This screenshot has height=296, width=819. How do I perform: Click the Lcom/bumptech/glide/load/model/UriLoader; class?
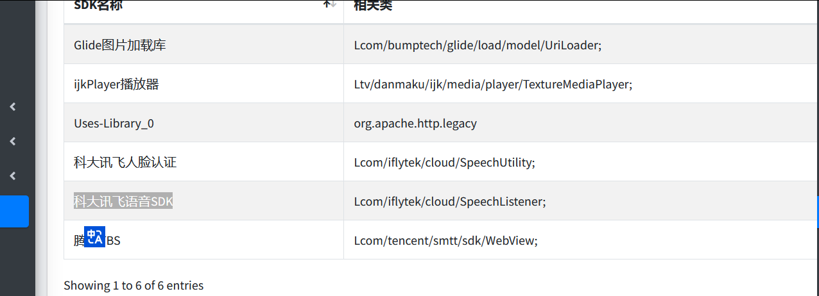click(x=478, y=45)
